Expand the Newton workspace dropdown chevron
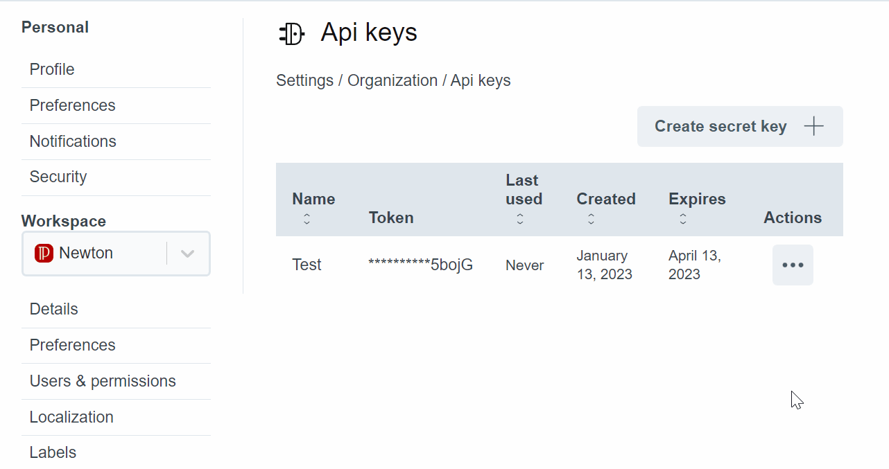The image size is (889, 469). tap(187, 254)
